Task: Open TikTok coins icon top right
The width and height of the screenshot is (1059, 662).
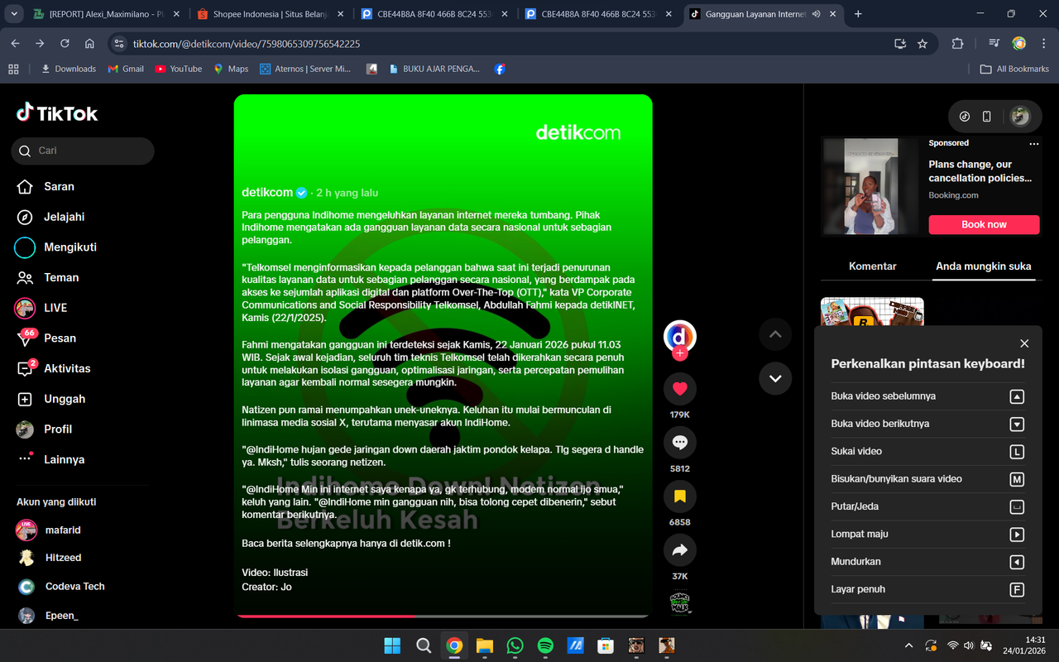Action: click(x=964, y=117)
